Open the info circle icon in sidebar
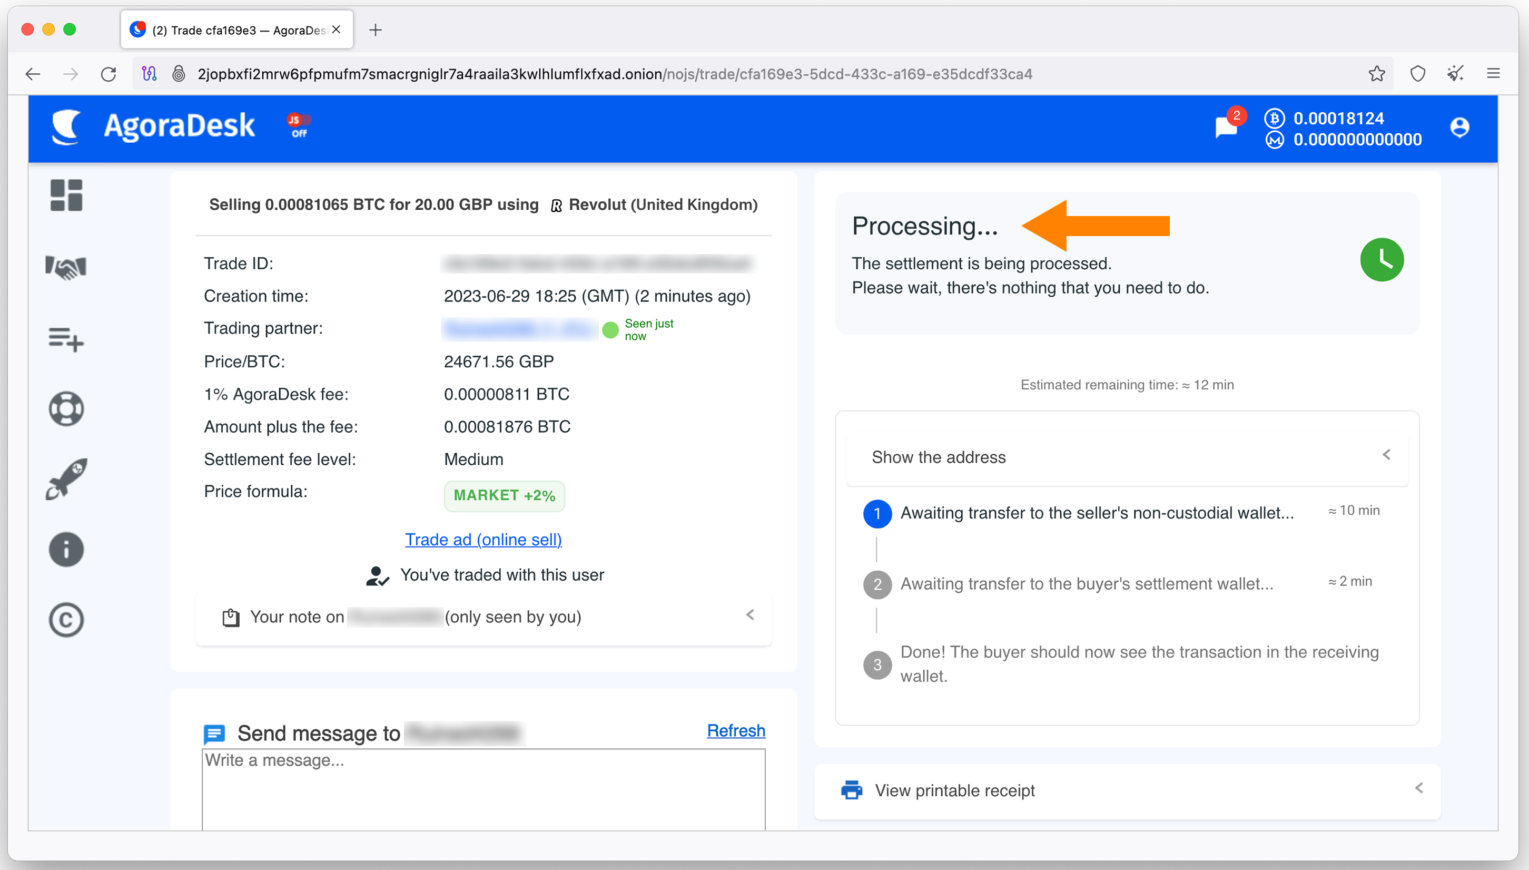The image size is (1529, 870). point(66,550)
